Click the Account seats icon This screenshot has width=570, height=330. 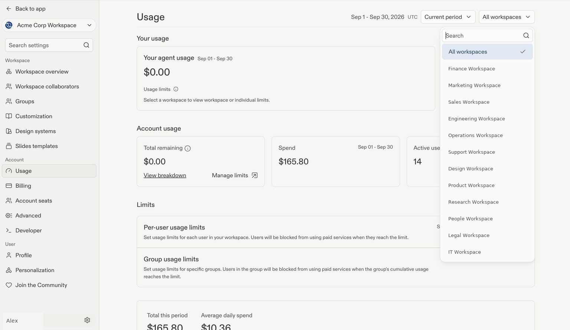click(9, 200)
